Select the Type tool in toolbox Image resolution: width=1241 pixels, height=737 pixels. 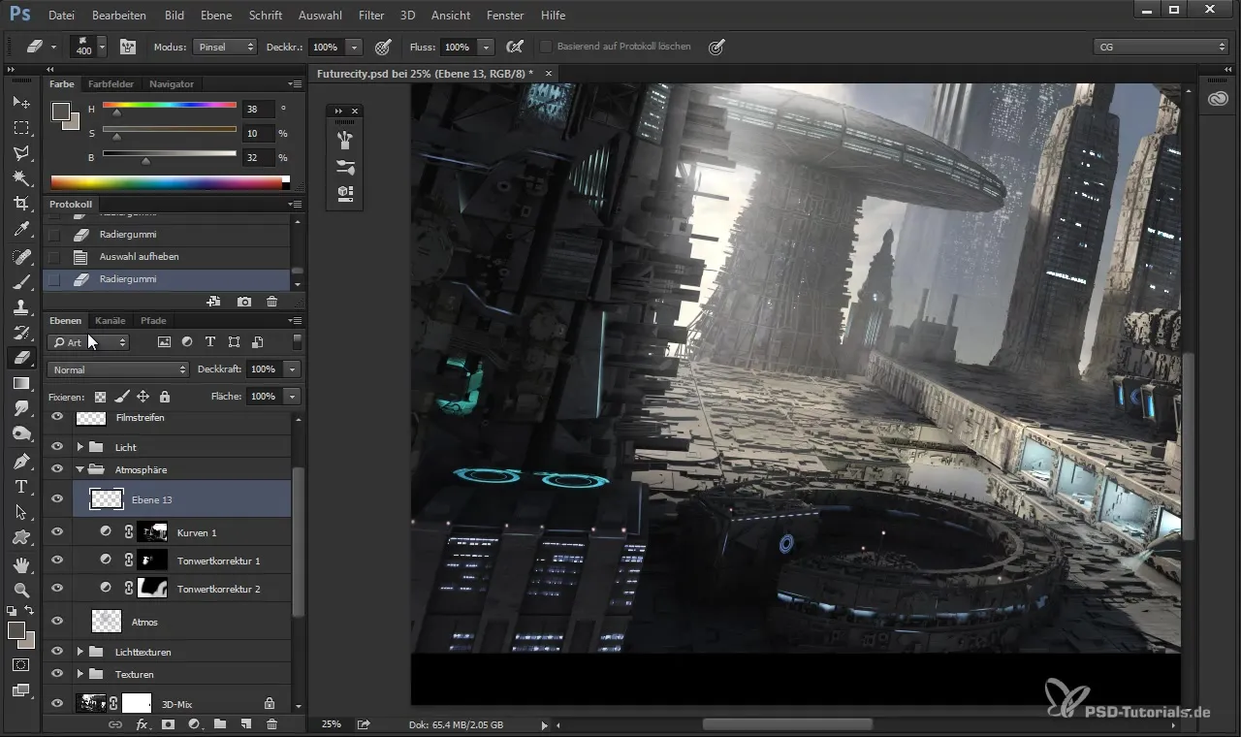tap(21, 487)
